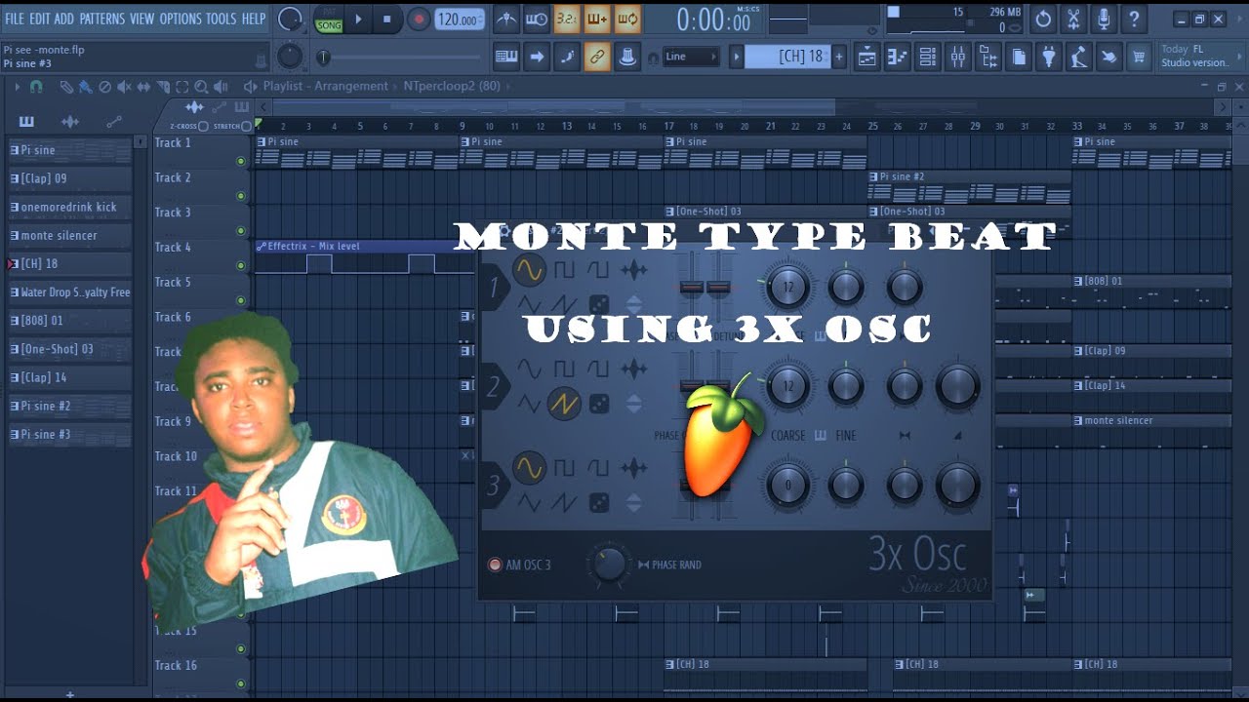
Task: Select the playlist select tool
Action: (181, 87)
